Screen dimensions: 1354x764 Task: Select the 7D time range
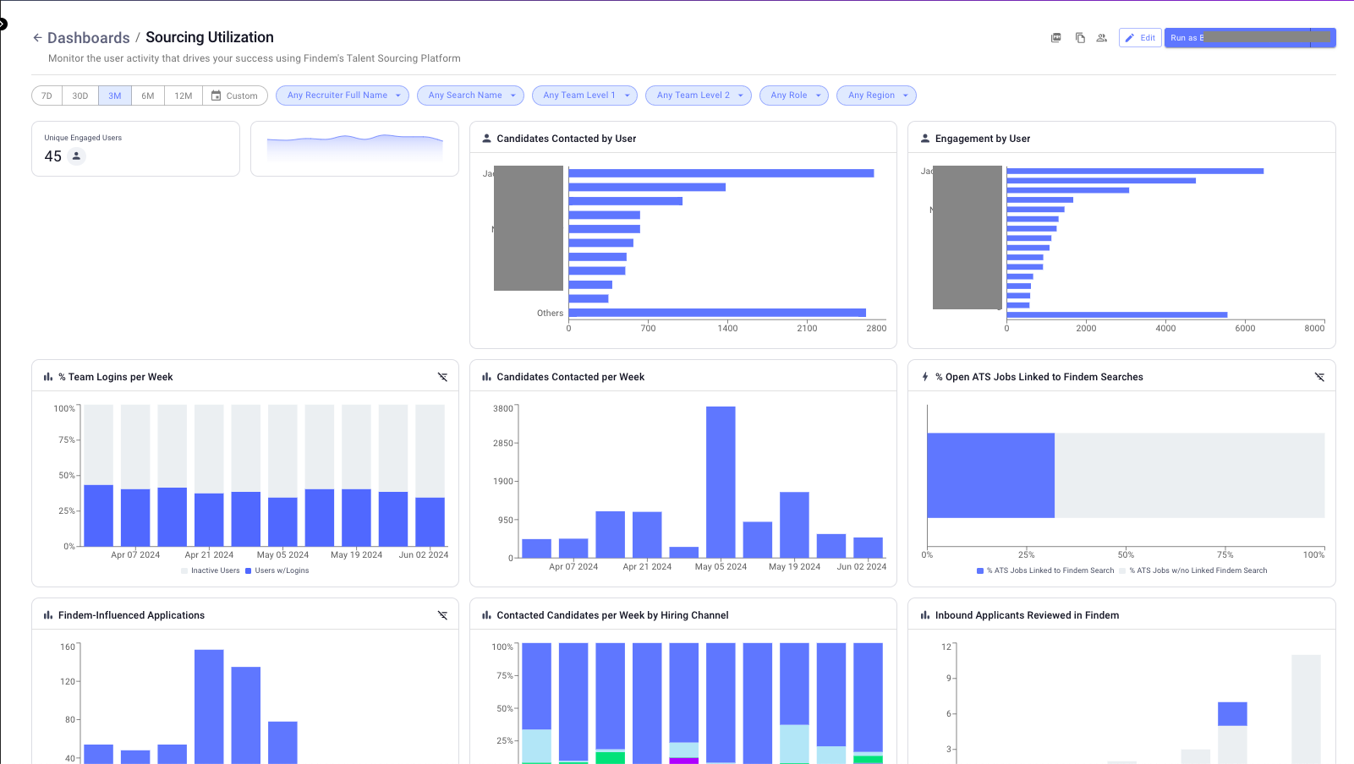click(x=47, y=95)
